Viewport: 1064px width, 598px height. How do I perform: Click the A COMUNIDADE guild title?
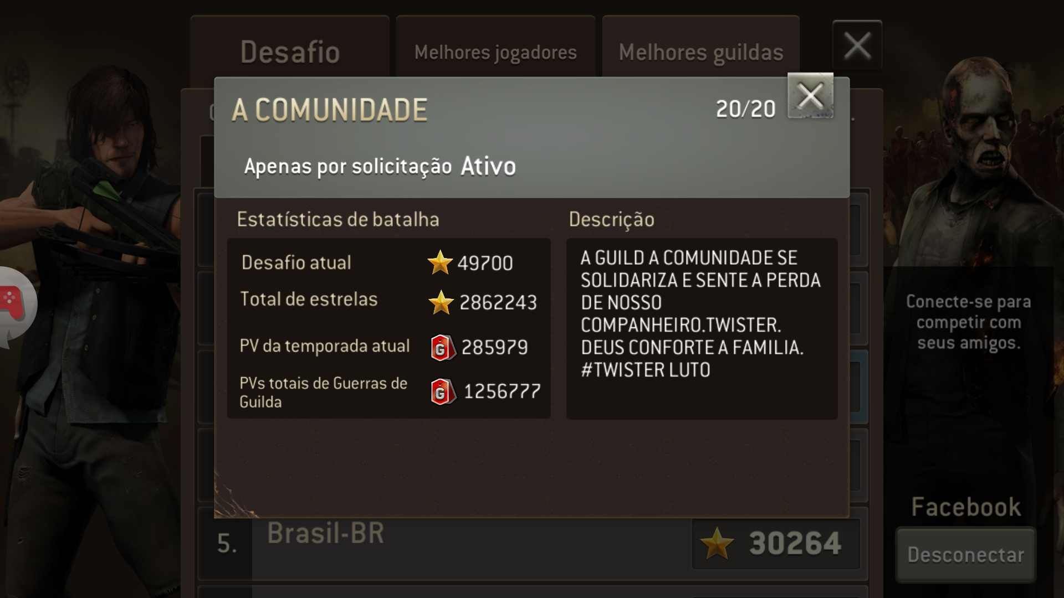[x=330, y=110]
